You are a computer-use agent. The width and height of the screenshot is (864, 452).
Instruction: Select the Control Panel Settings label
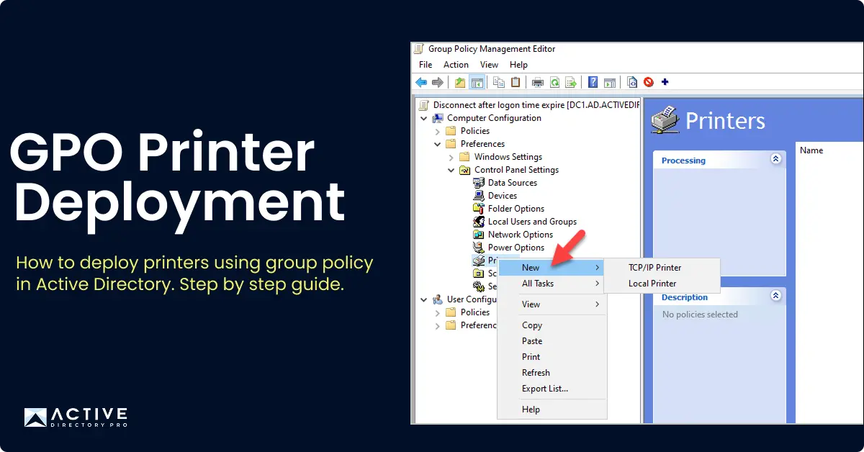[516, 170]
